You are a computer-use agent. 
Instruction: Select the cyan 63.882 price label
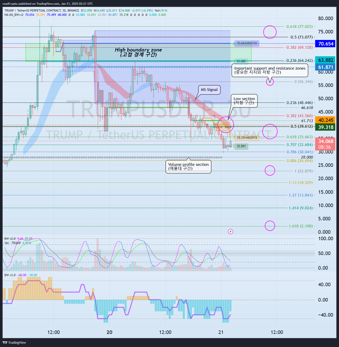(x=326, y=60)
